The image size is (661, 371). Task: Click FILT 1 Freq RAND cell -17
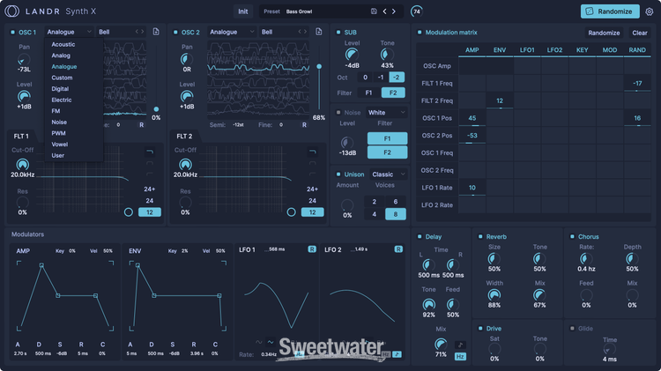click(637, 83)
